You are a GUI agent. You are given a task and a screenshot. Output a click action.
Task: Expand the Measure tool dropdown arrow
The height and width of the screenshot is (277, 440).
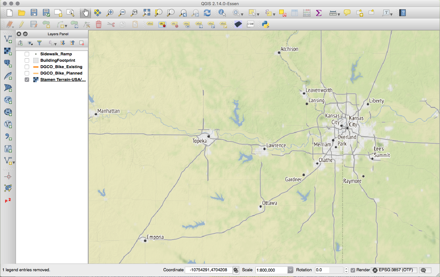coord(339,14)
